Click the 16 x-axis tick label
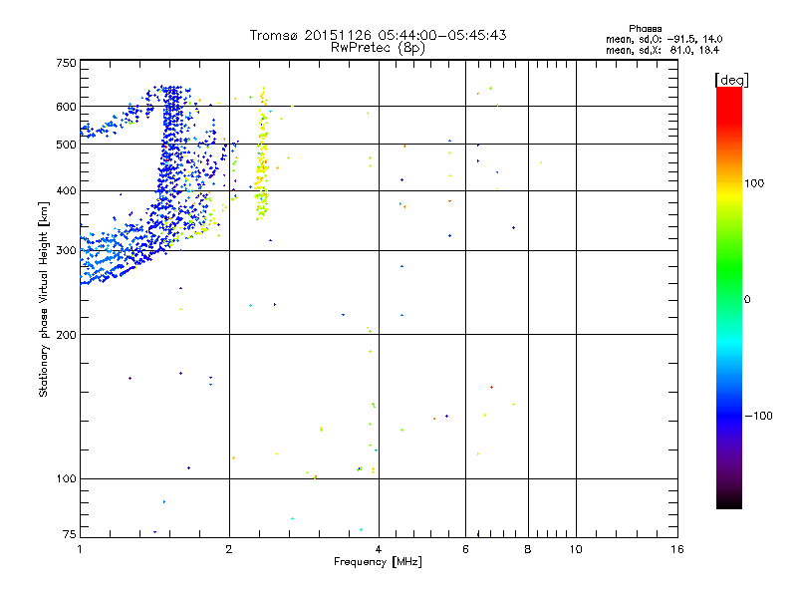This screenshot has height=598, width=797. pos(677,549)
